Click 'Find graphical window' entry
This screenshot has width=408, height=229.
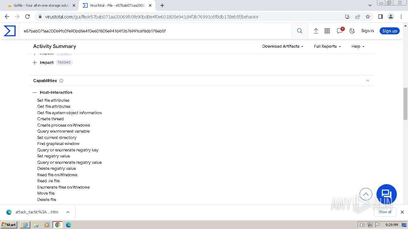(58, 144)
